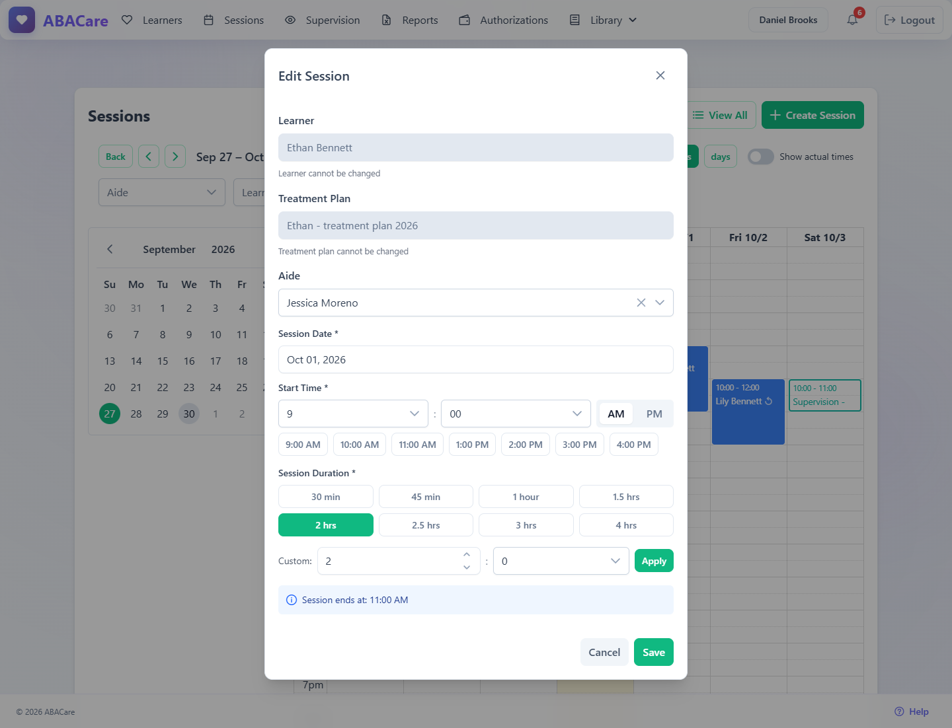Open the custom minutes dropdown
The image size is (952, 728).
[561, 561]
